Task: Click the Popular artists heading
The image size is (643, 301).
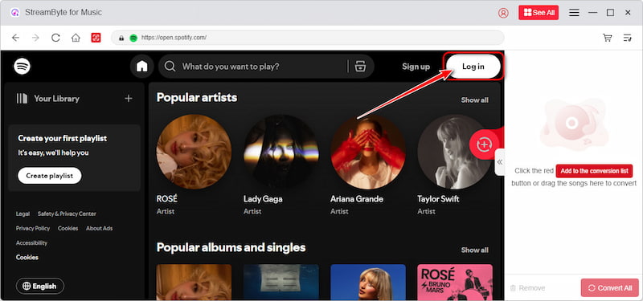Action: (197, 97)
